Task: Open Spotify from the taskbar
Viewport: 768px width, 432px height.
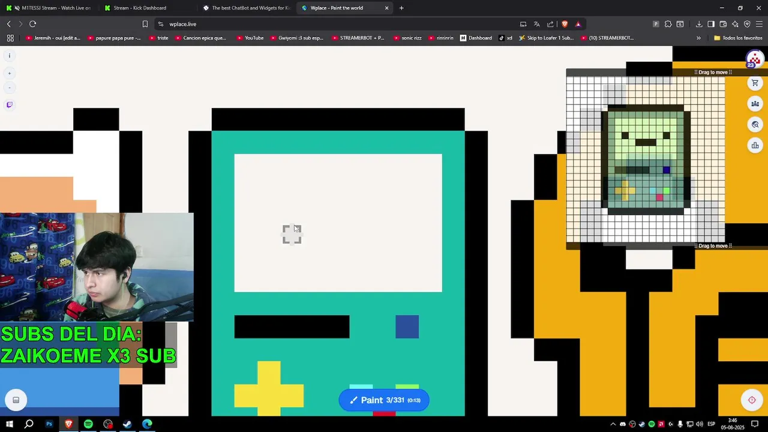Action: pyautogui.click(x=88, y=424)
